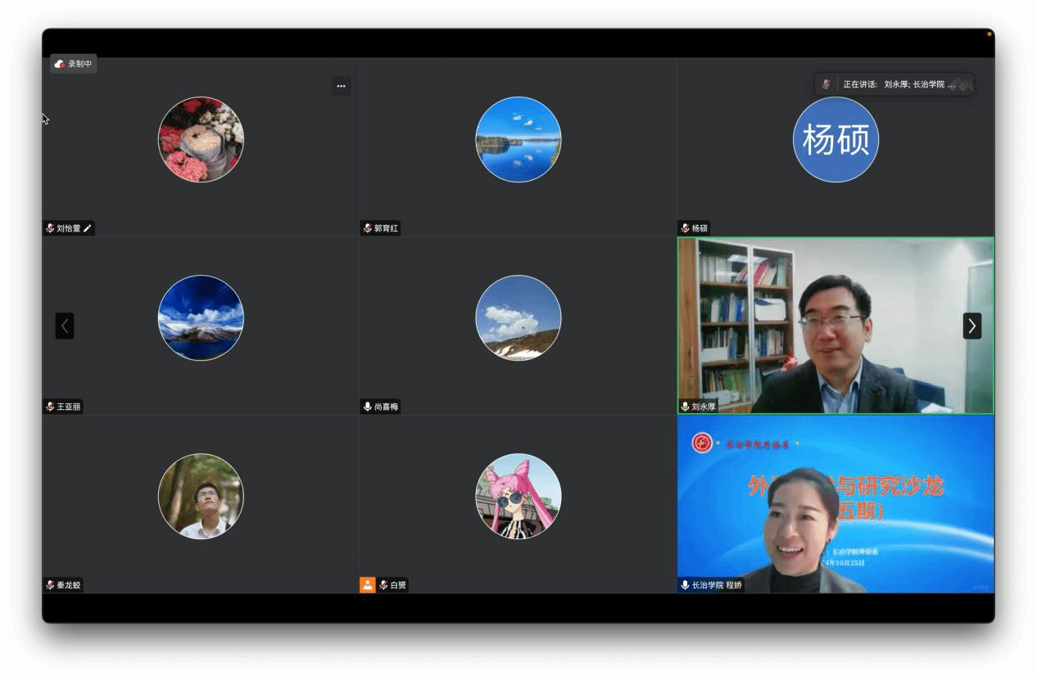Click the muted mic icon by 王亚丽
The width and height of the screenshot is (1037, 679).
[x=50, y=407]
